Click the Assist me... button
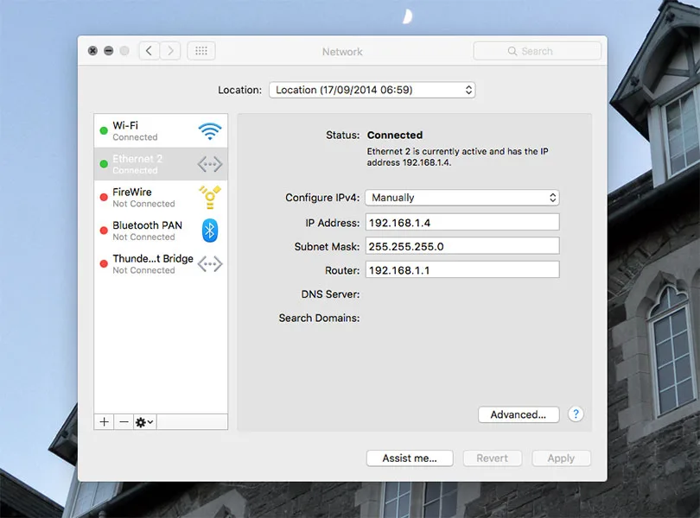 click(x=410, y=458)
